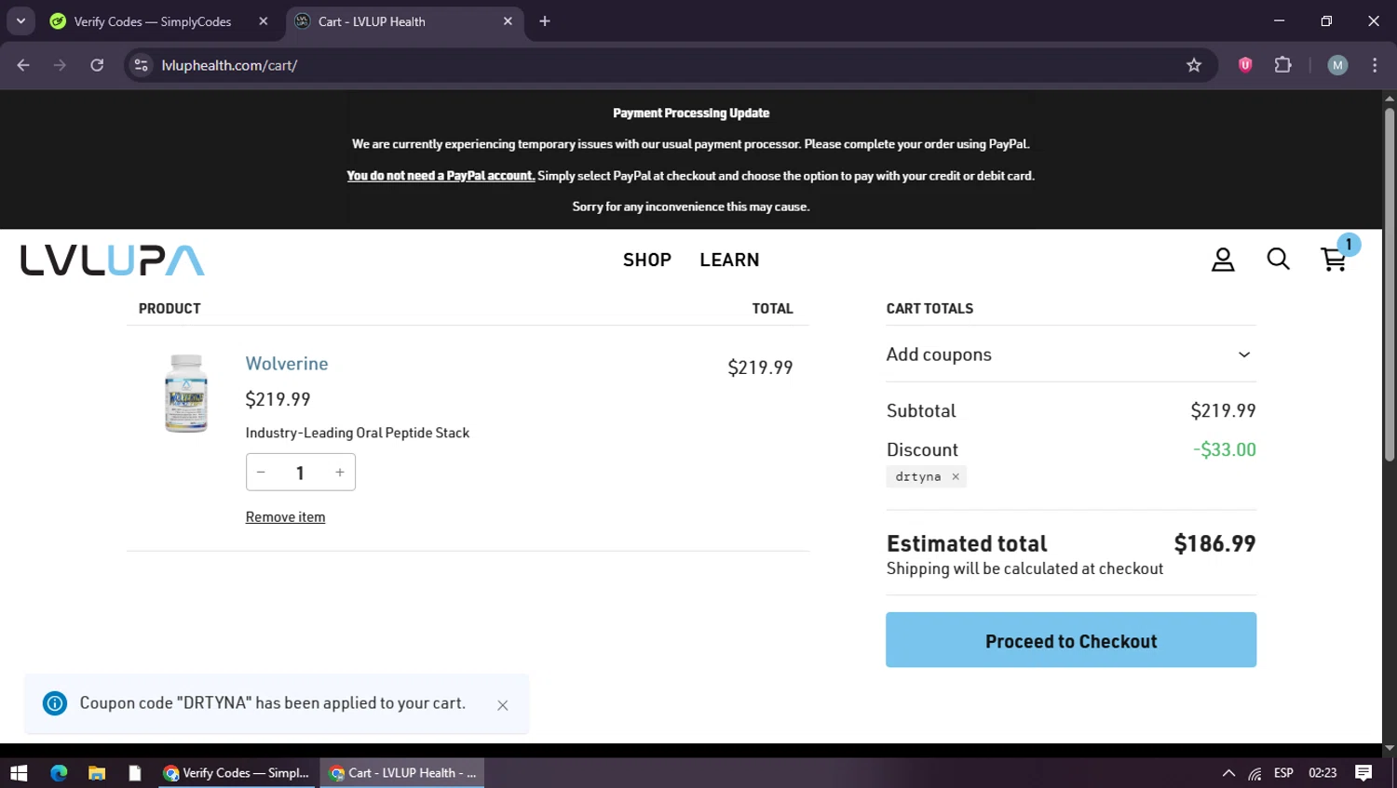Click the Wolverine quantity input field
Image resolution: width=1397 pixels, height=788 pixels.
click(300, 473)
